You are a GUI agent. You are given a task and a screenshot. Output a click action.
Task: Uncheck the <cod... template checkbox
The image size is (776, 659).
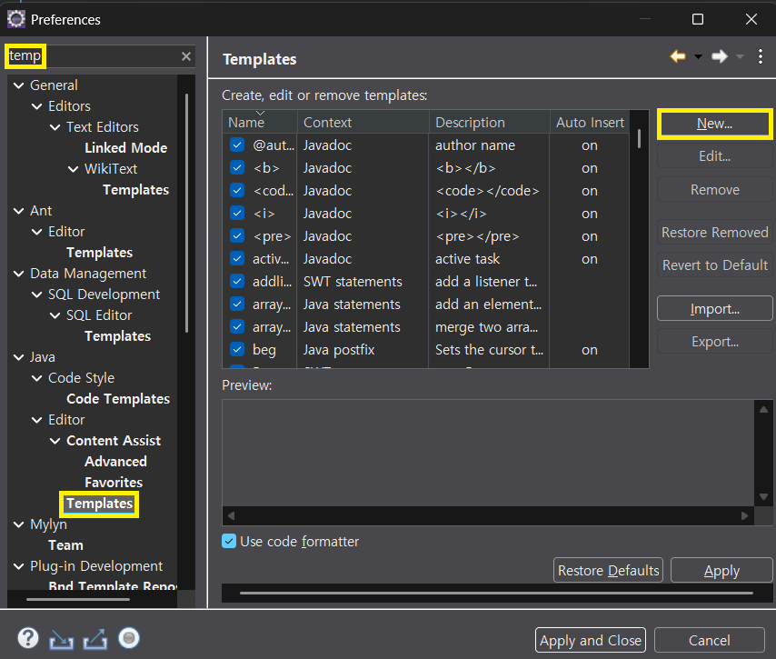[x=237, y=191]
